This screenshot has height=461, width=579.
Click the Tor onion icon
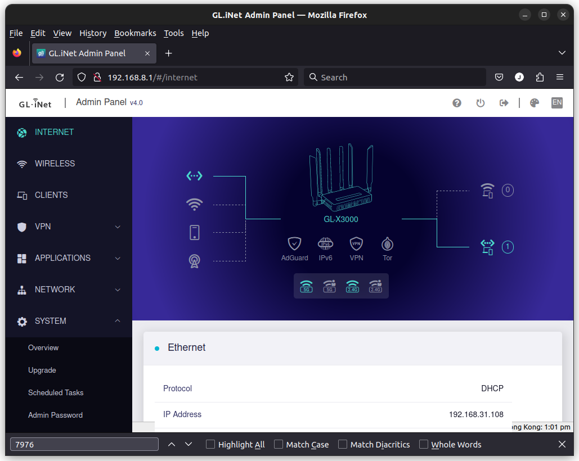pyautogui.click(x=387, y=244)
